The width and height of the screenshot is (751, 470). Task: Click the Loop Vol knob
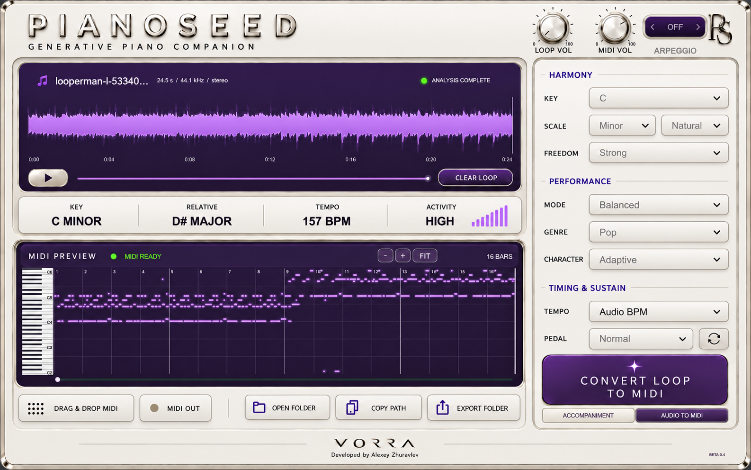tap(553, 27)
